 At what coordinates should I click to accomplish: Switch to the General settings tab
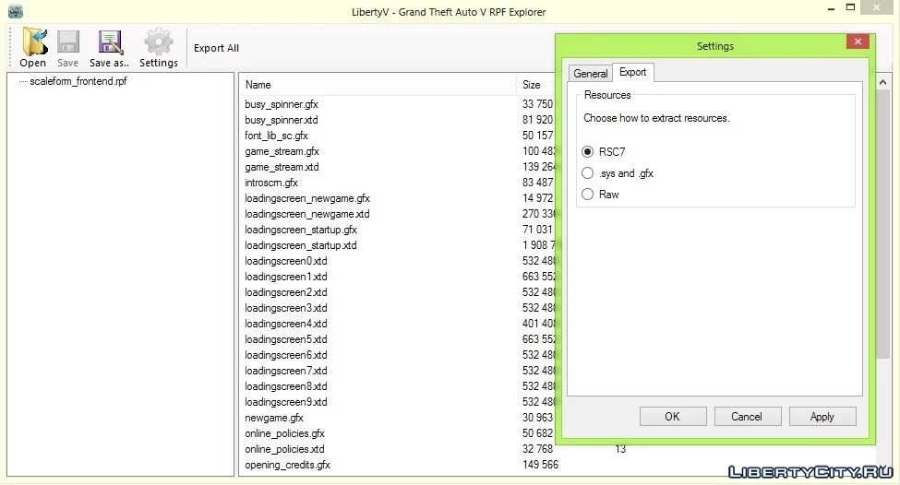(x=590, y=74)
